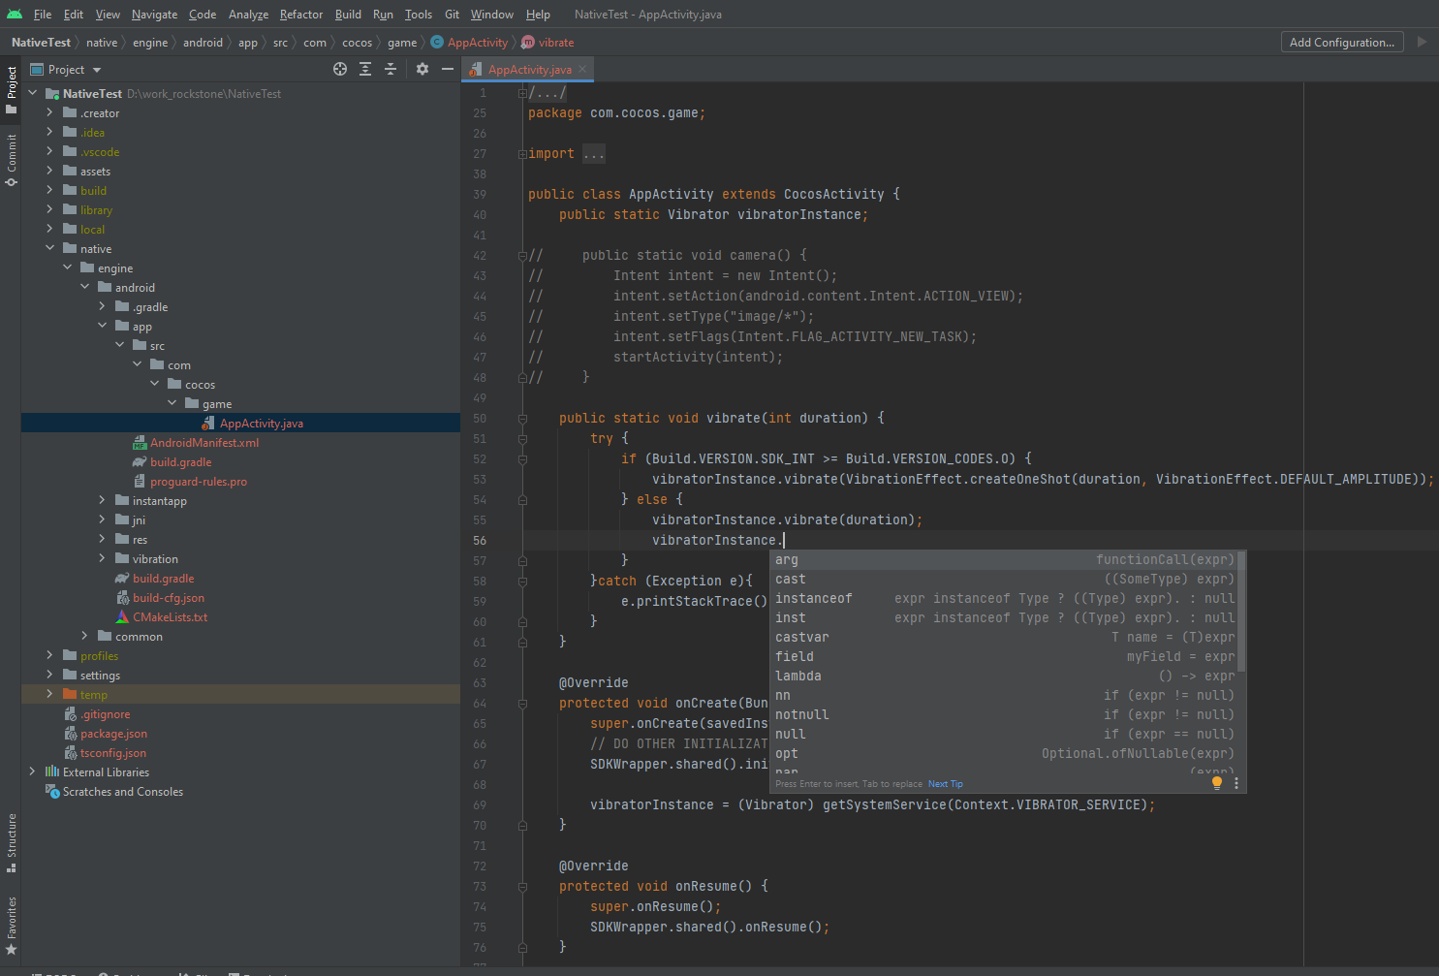Viewport: 1439px width, 976px height.
Task: Select the notnull completion suggestion
Action: click(802, 714)
